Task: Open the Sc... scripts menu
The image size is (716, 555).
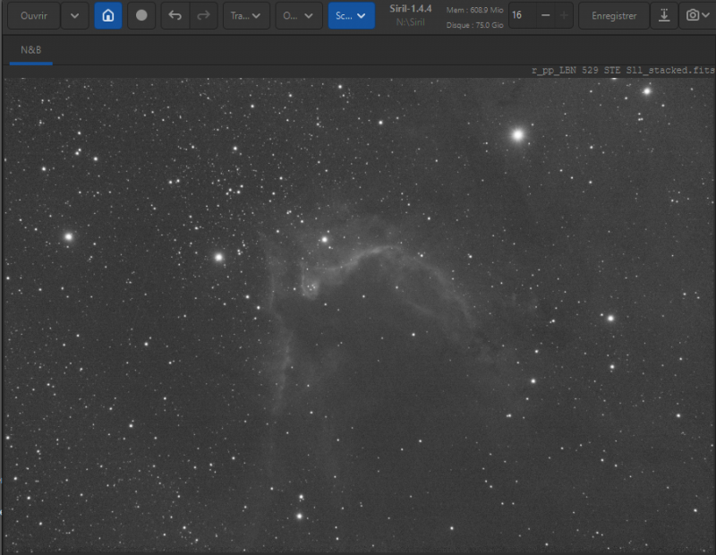Action: (x=351, y=15)
